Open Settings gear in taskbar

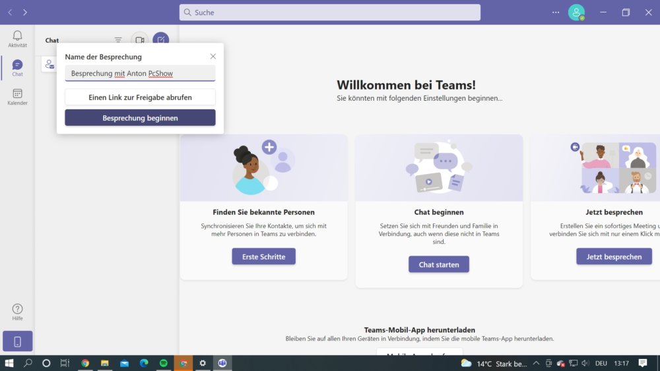coord(203,363)
